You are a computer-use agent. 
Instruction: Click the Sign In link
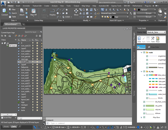point(132,2)
